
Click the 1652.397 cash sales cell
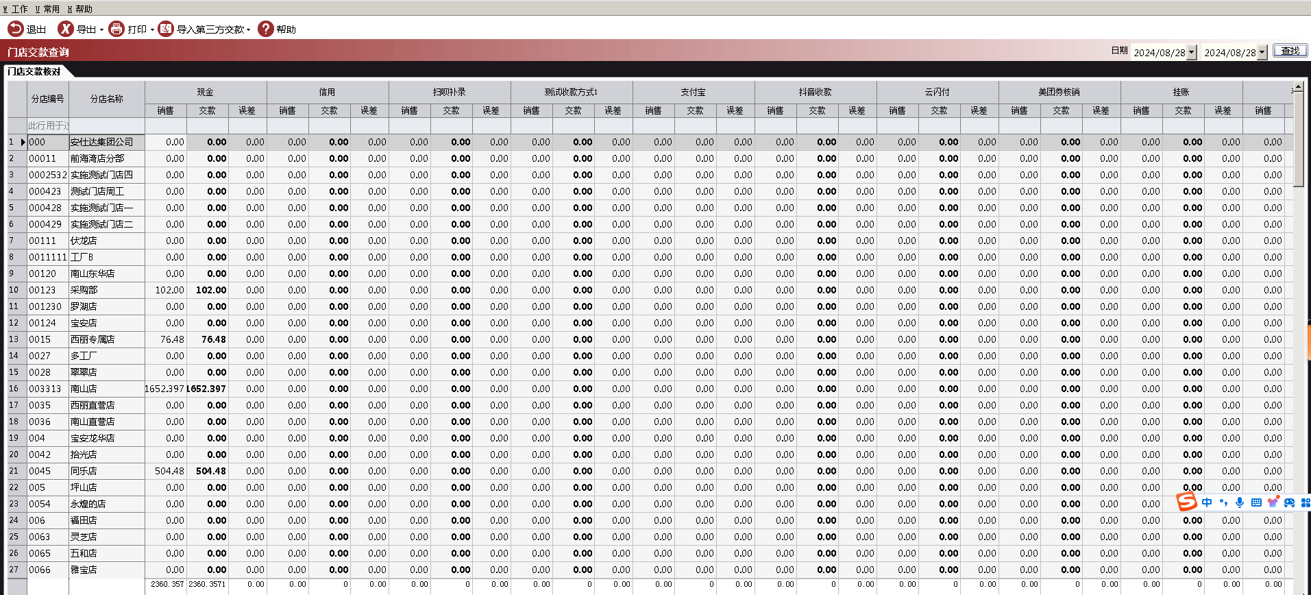click(165, 389)
